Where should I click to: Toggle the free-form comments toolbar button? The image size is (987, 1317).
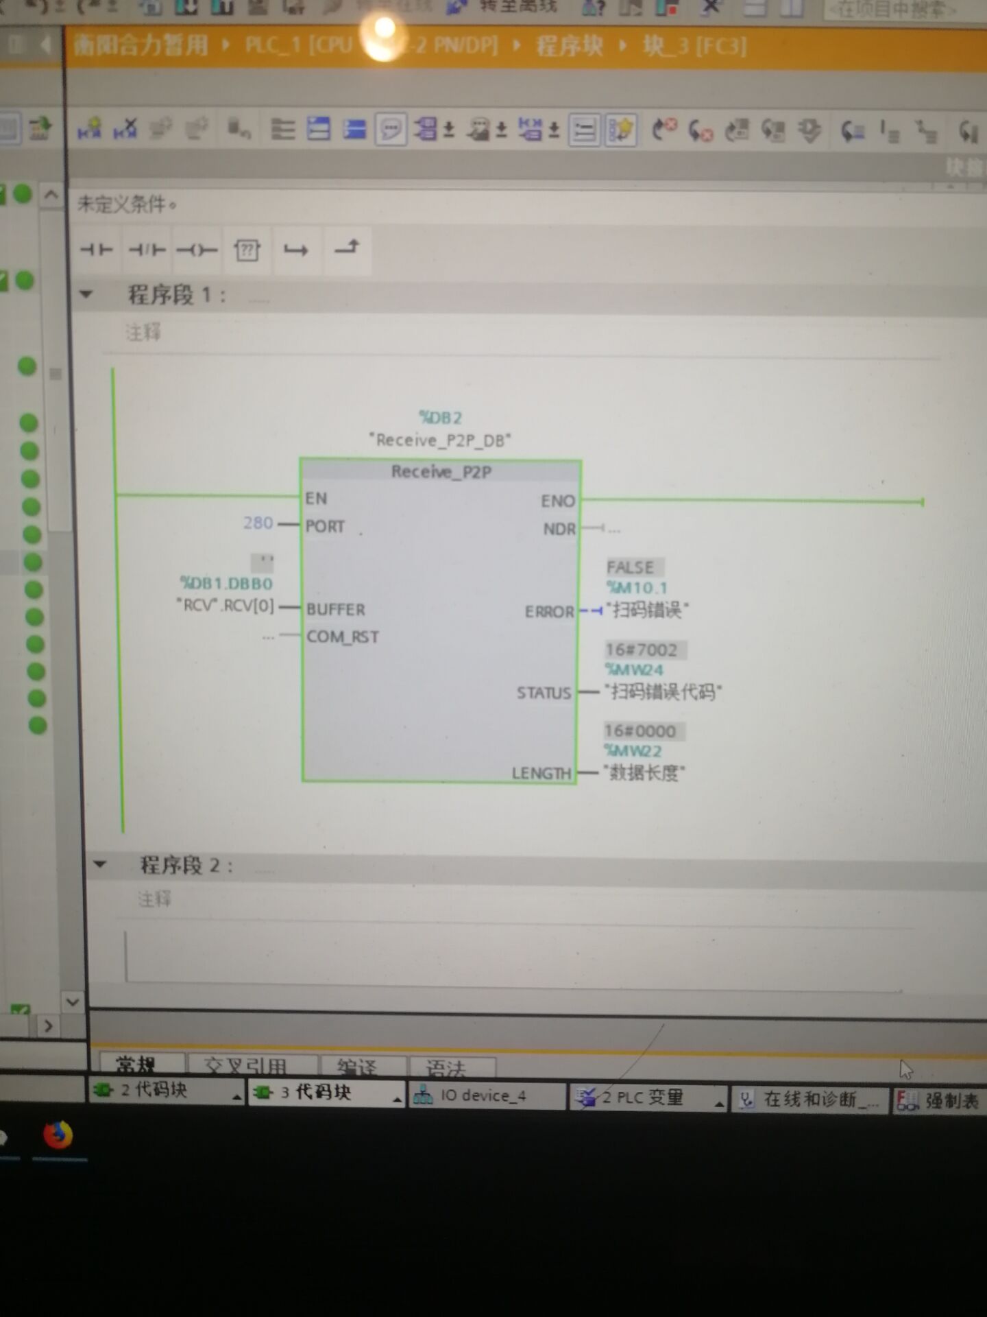[x=391, y=129]
